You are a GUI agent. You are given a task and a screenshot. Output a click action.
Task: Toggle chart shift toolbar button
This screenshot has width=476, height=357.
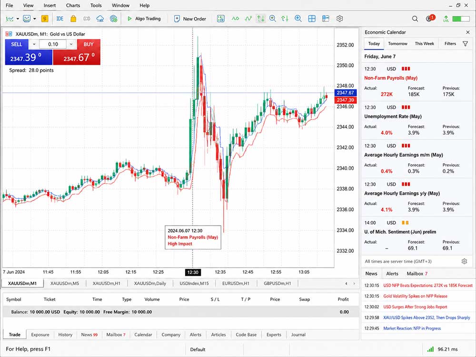coord(285,19)
